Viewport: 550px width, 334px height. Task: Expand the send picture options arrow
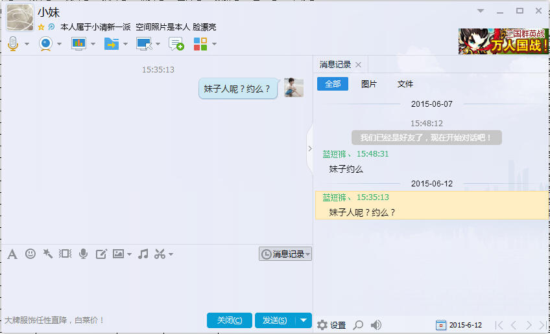click(130, 254)
